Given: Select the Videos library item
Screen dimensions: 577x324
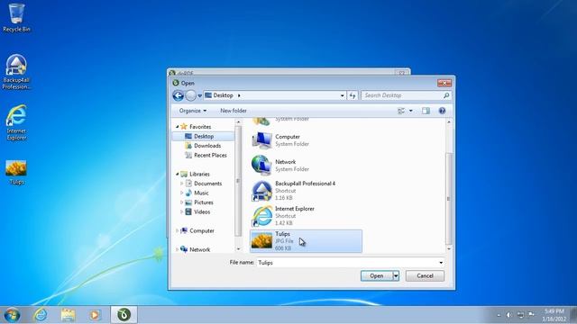Looking at the screenshot, I should pyautogui.click(x=202, y=212).
